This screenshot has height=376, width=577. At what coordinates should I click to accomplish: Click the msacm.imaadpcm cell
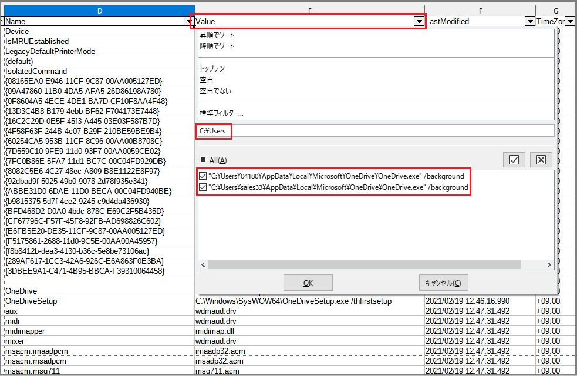(x=99, y=351)
